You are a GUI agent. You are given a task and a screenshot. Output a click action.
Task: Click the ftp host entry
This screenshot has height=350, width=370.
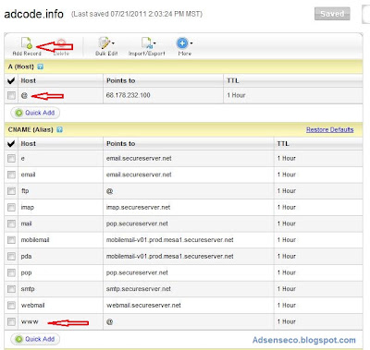(25, 191)
